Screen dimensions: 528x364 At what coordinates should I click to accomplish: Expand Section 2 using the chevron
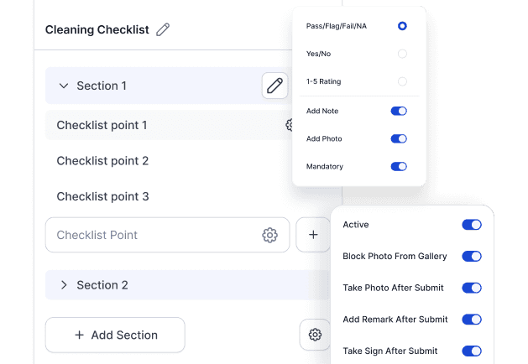(63, 285)
